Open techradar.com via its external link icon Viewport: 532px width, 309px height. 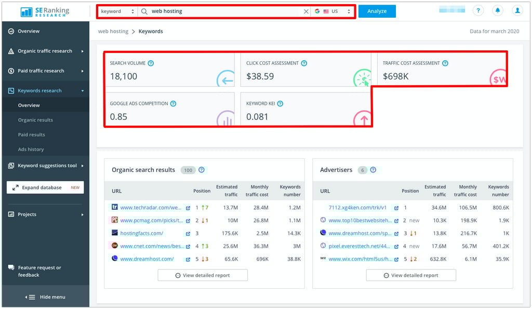[x=188, y=207]
